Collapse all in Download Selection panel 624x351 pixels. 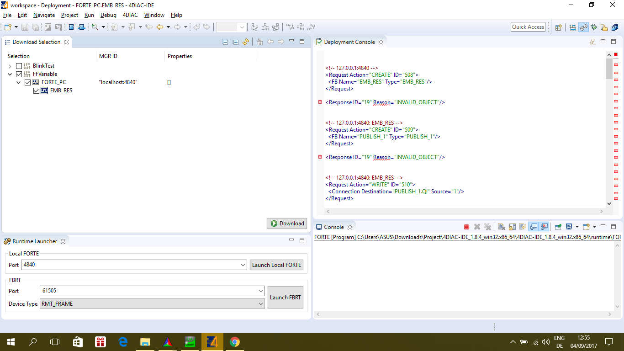coord(225,42)
